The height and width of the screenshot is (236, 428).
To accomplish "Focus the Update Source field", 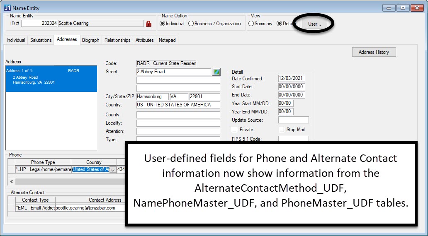I will (293, 120).
